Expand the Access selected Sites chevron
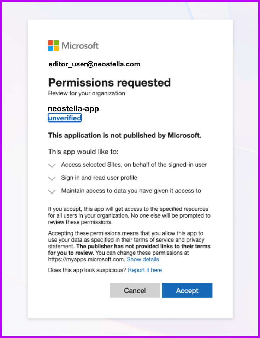 52,165
